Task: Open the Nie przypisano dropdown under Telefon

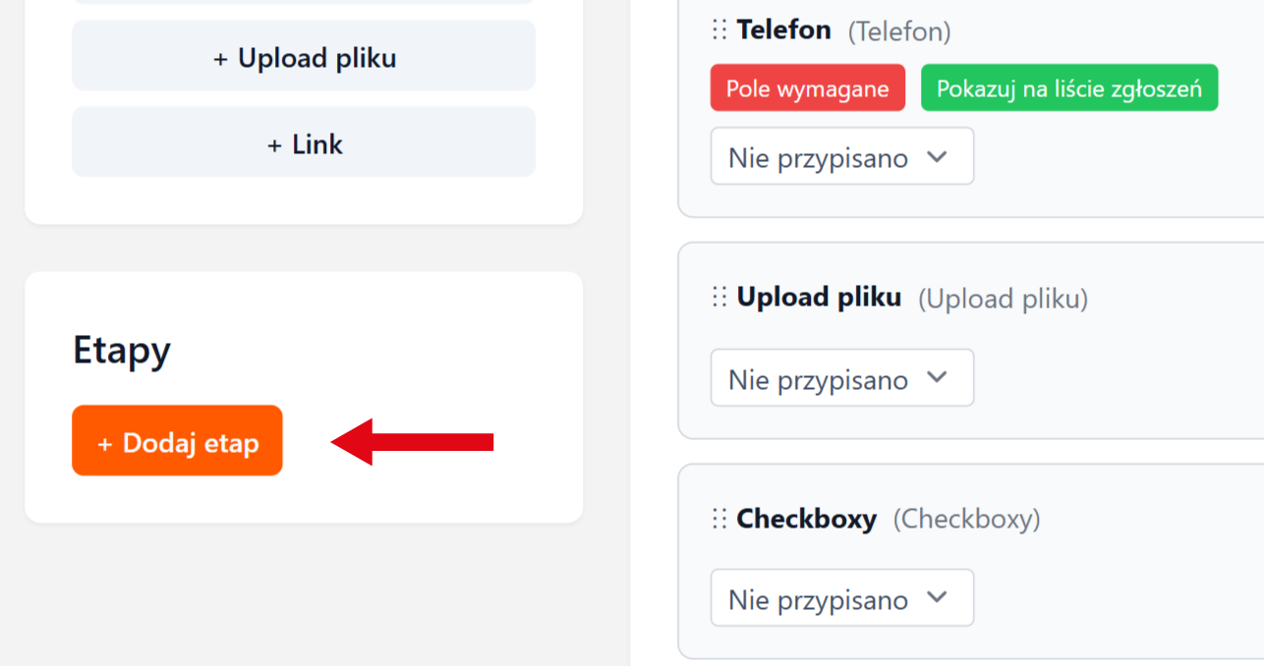Action: [841, 156]
